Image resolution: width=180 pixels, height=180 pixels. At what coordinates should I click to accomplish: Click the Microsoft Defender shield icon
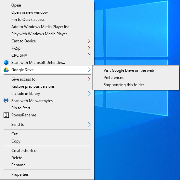point(6,63)
